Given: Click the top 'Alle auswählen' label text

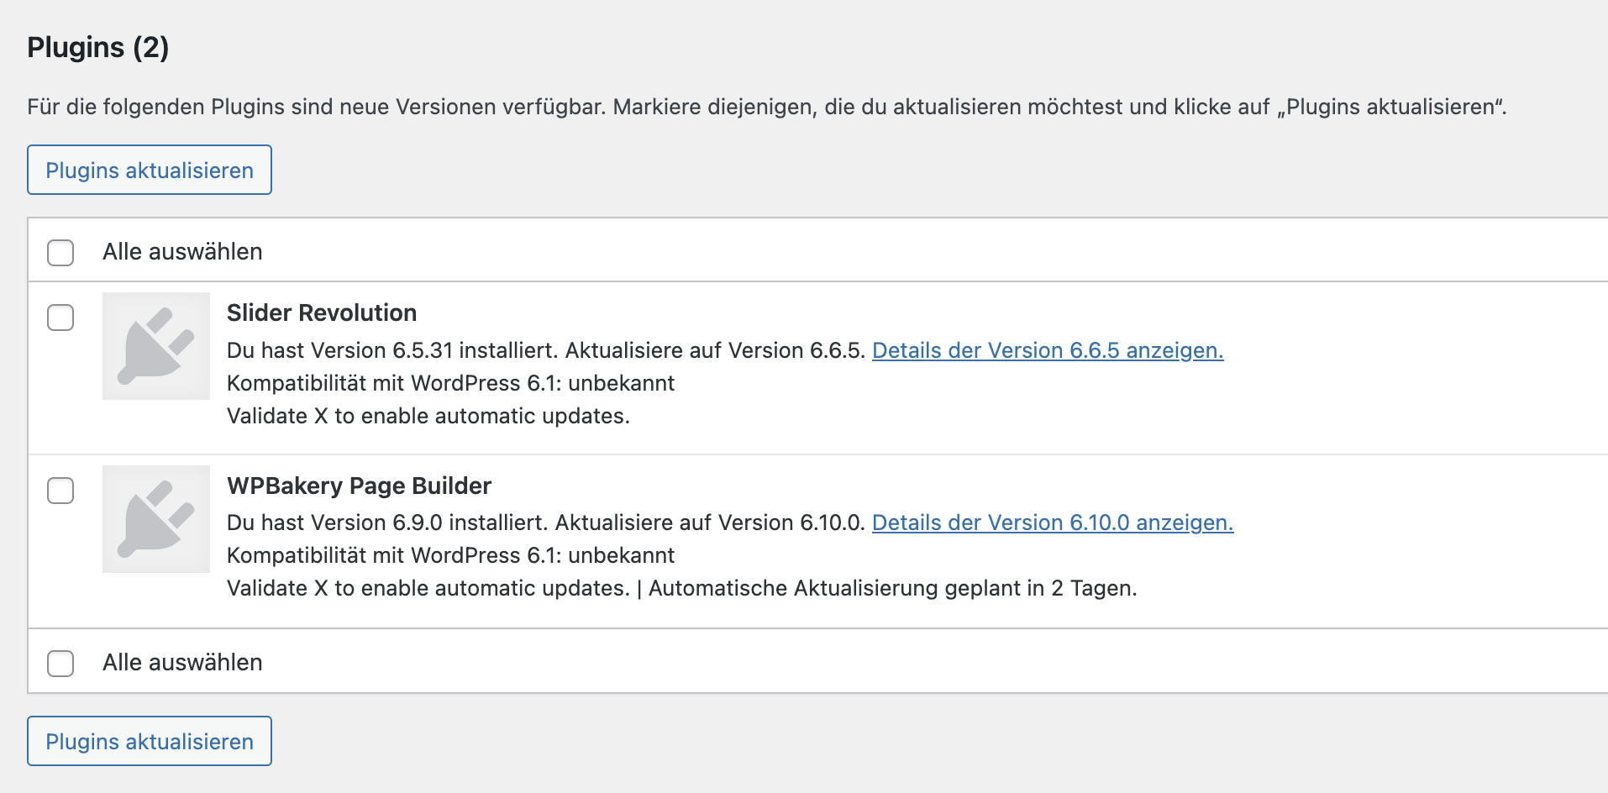Looking at the screenshot, I should (182, 252).
